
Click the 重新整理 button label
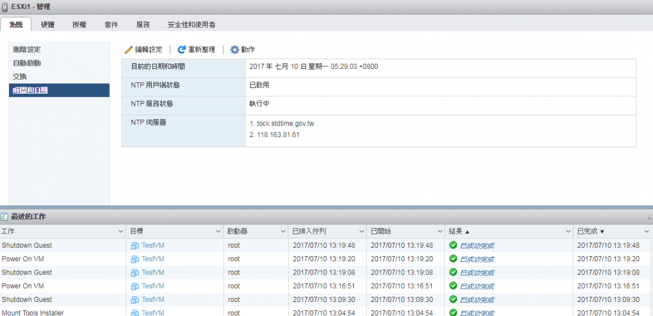click(202, 50)
